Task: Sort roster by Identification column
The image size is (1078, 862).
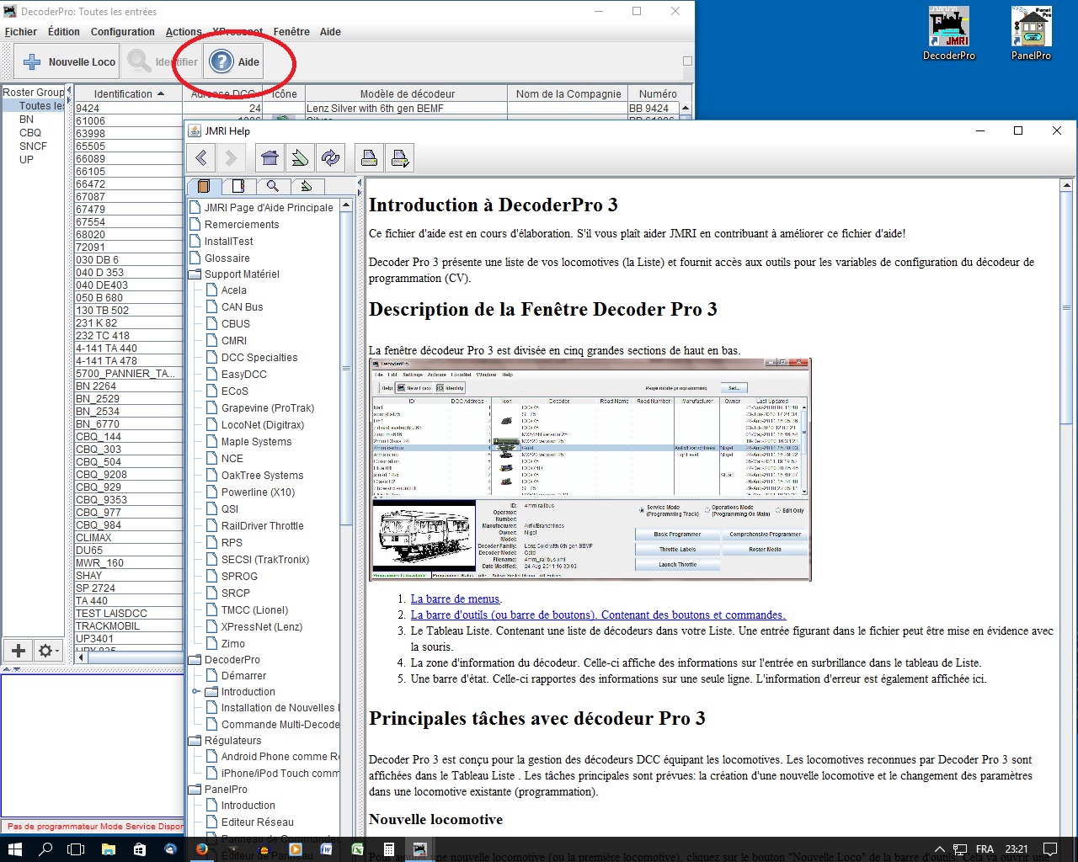Action: pos(128,93)
